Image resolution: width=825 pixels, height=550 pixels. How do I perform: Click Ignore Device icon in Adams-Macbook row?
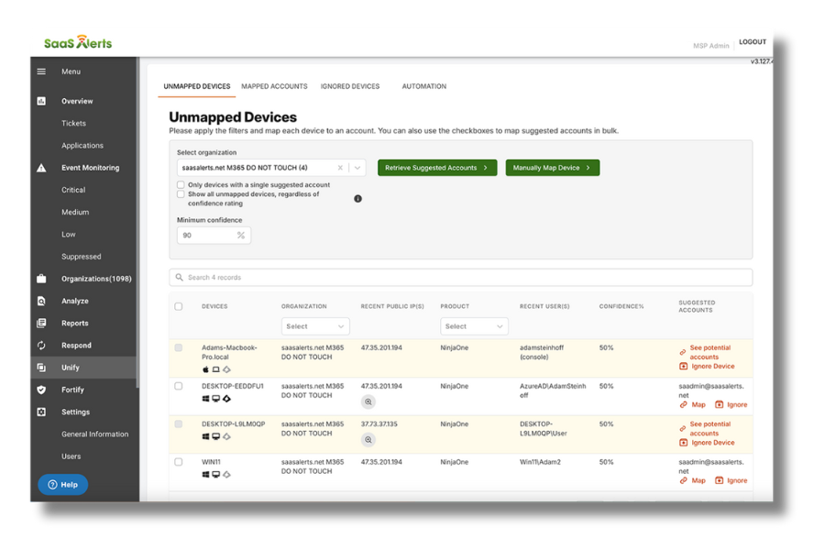coord(684,367)
